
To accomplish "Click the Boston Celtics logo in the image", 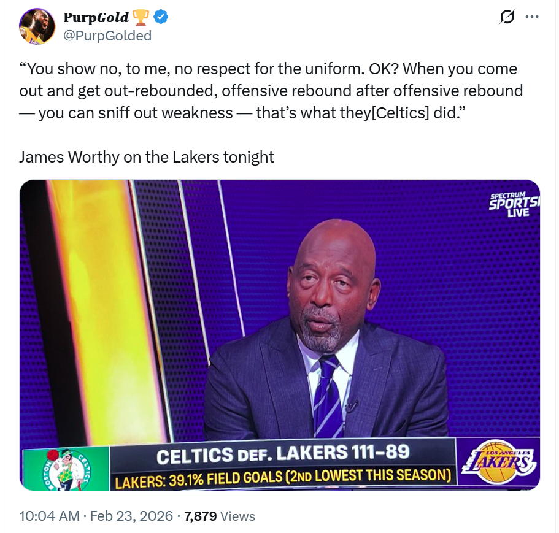I will (x=67, y=469).
